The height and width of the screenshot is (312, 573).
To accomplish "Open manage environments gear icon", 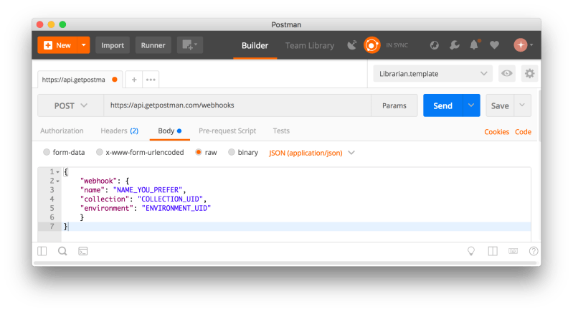I will coord(529,74).
